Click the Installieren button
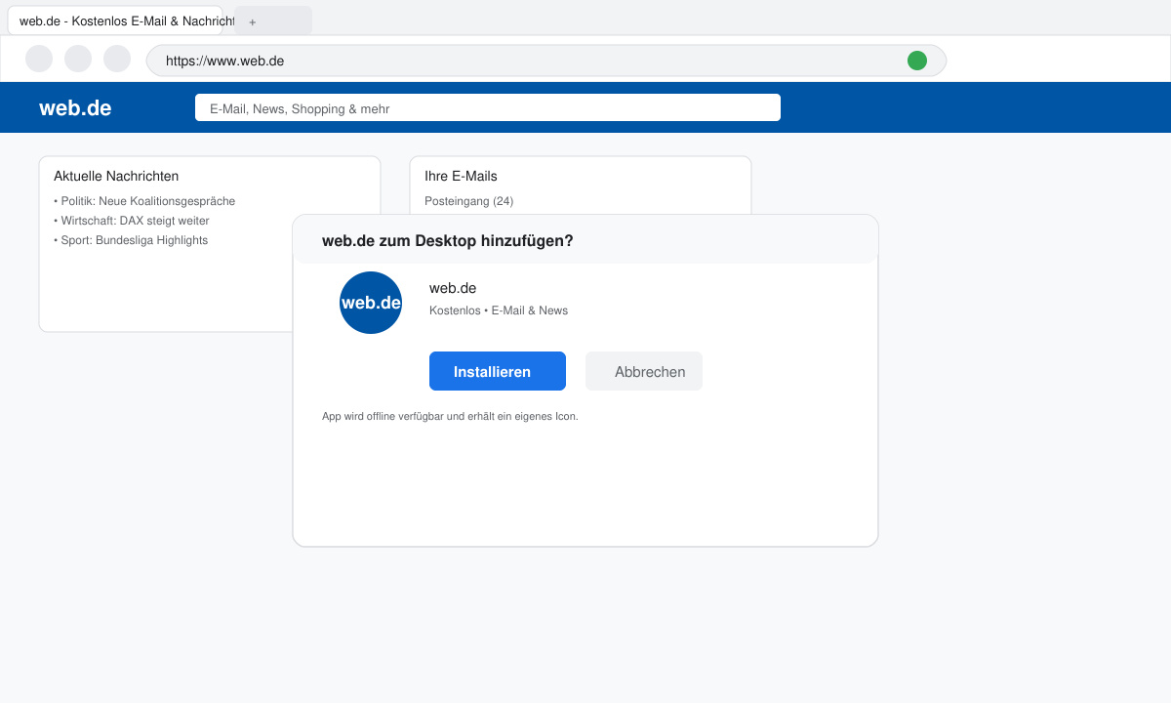This screenshot has width=1171, height=703. (498, 371)
